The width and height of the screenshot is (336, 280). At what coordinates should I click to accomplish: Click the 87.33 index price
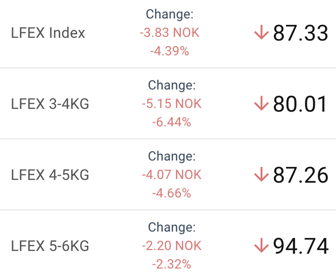point(300,33)
